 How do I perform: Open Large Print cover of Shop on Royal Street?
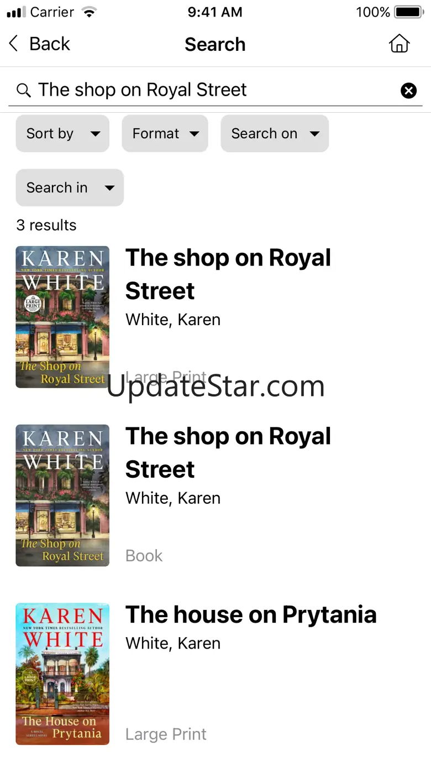coord(62,317)
